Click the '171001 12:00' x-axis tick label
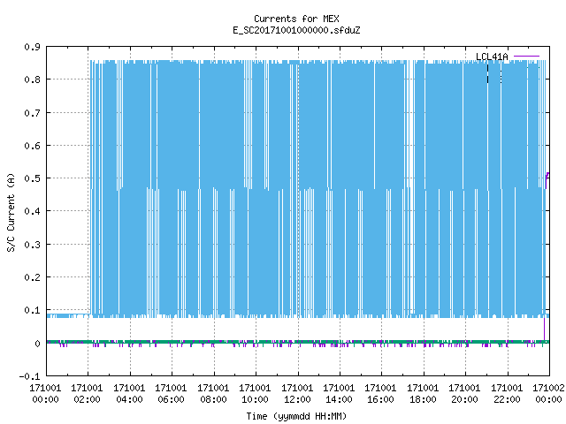 click(x=297, y=394)
